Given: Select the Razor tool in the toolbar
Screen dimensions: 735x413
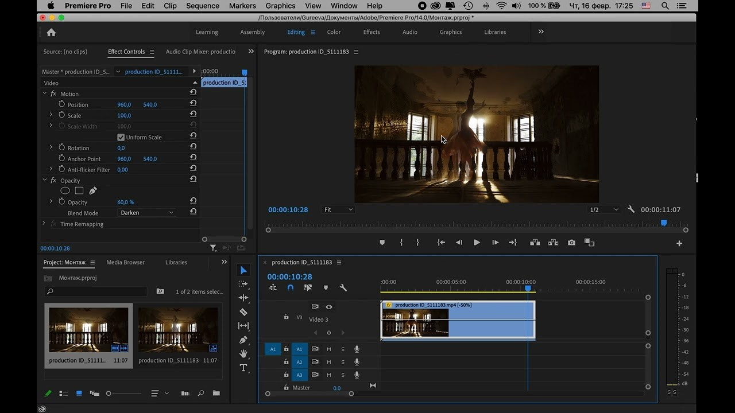Looking at the screenshot, I should click(243, 312).
